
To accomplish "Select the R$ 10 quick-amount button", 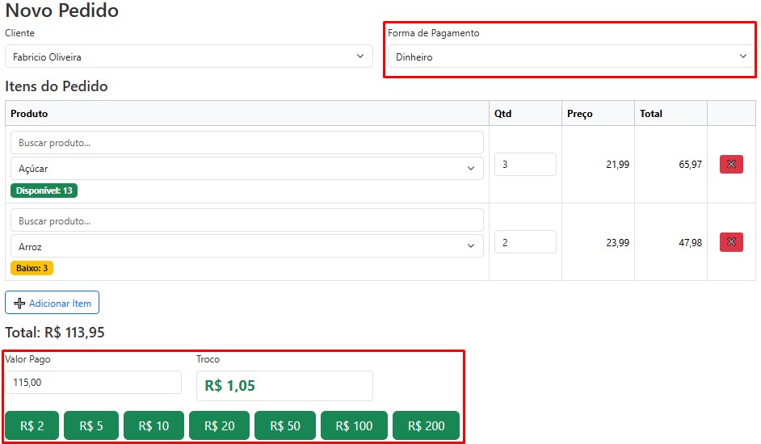I will tap(153, 425).
